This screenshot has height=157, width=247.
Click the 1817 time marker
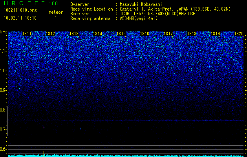(x=168, y=34)
